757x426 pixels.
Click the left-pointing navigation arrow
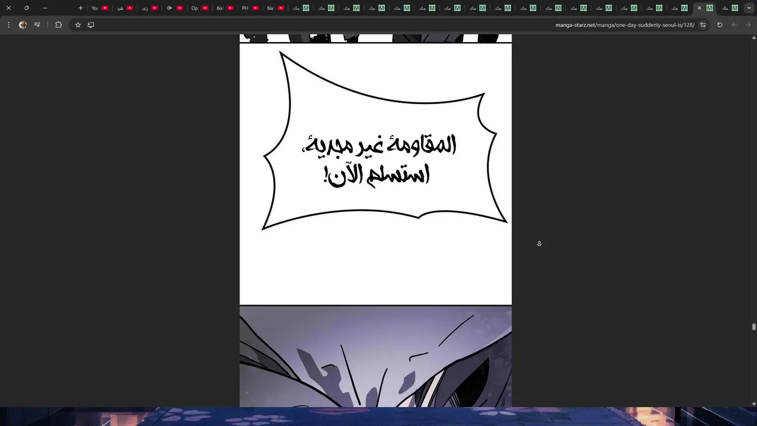(734, 25)
